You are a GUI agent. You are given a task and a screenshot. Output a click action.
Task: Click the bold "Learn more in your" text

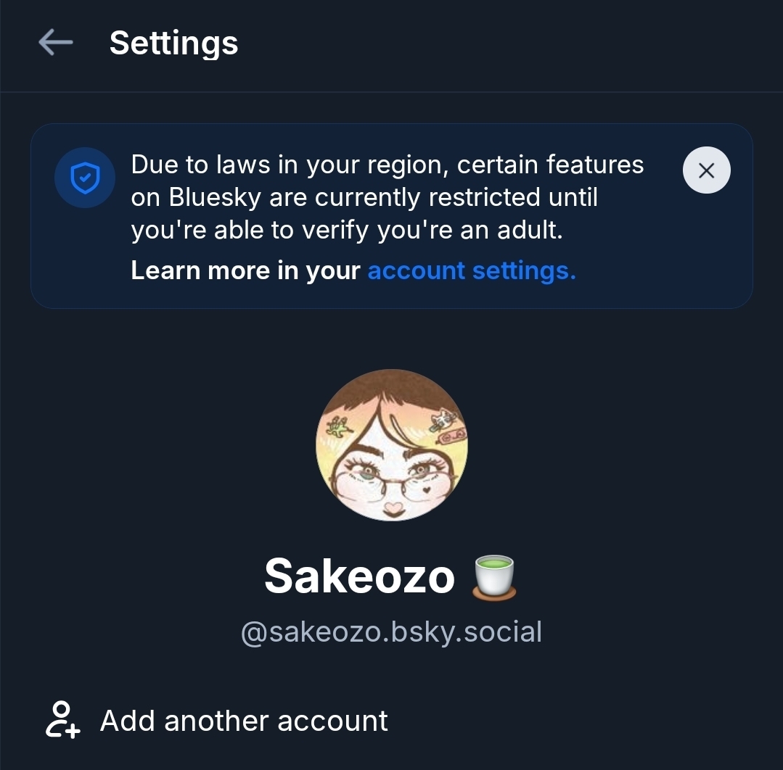point(245,270)
